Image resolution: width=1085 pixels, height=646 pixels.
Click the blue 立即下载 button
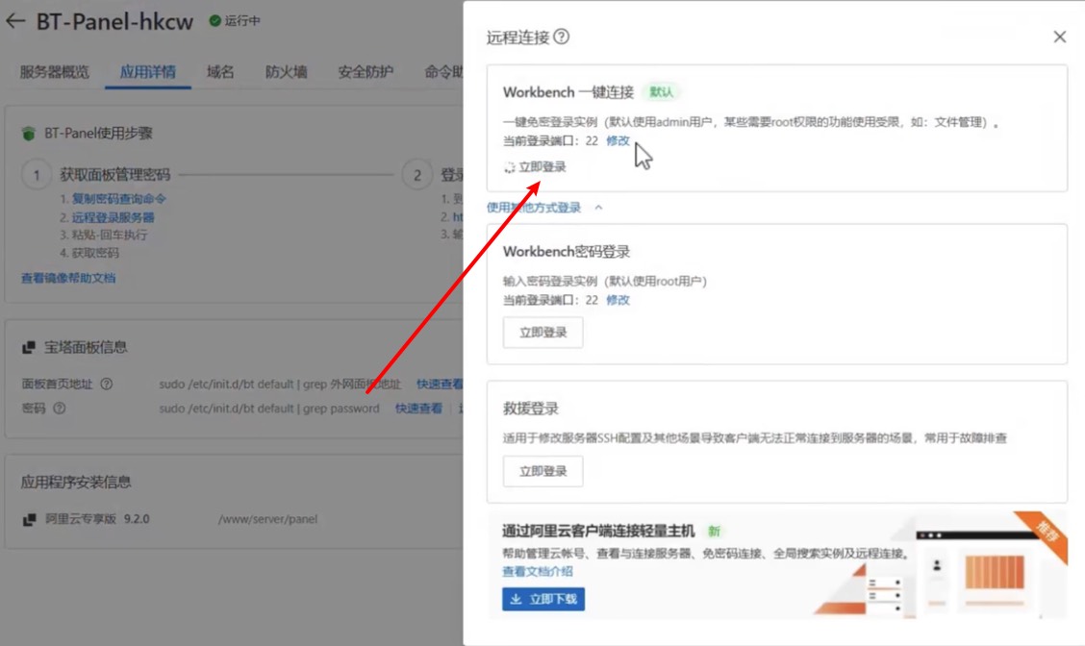(x=543, y=599)
